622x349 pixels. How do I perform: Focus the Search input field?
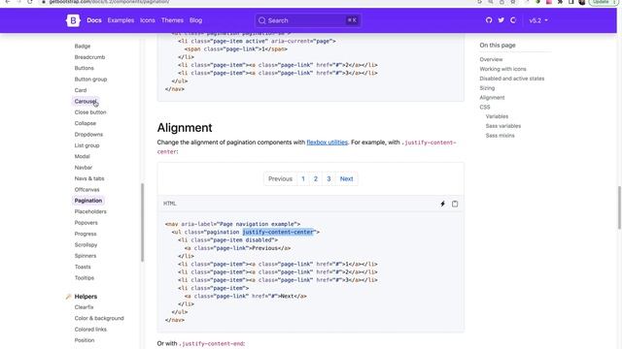(308, 20)
